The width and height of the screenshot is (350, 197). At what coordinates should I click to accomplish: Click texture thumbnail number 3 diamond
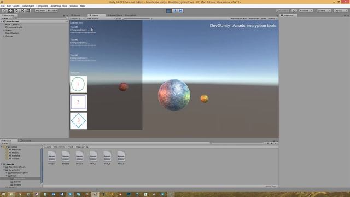tap(78, 121)
